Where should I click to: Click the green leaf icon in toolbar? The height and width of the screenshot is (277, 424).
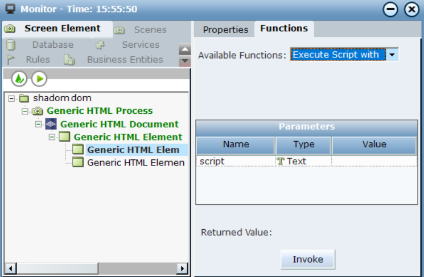[x=19, y=79]
